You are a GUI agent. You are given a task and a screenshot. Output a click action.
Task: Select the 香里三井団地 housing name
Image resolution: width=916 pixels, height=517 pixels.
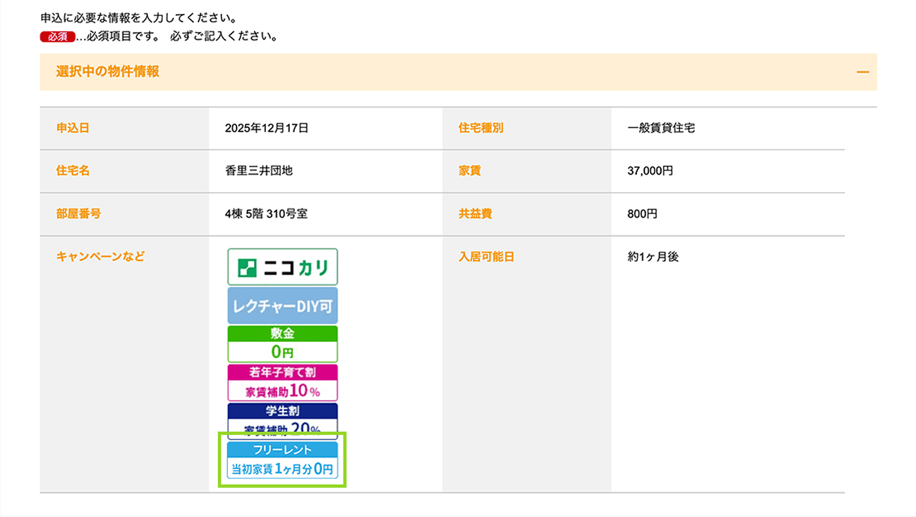(259, 171)
